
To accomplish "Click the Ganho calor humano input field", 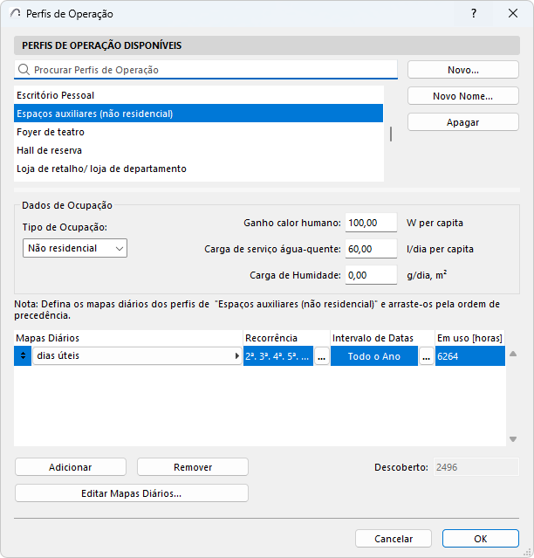I will point(371,223).
